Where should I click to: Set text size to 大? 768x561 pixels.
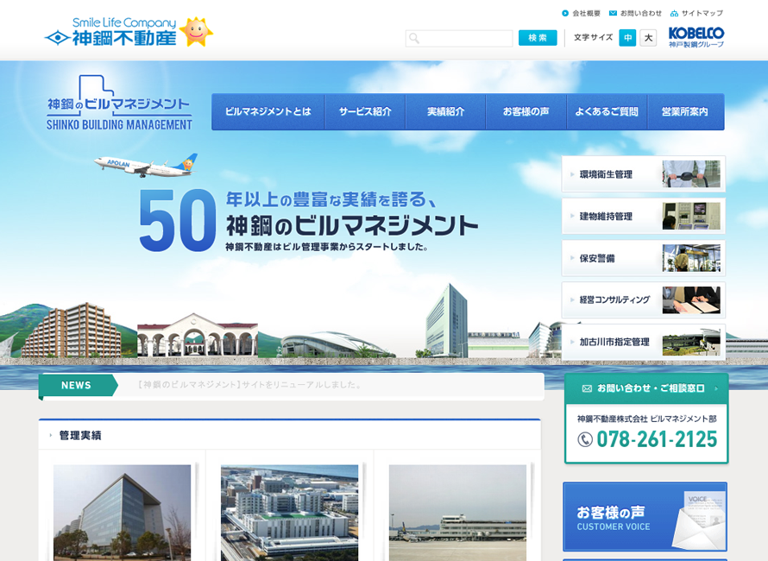pos(649,38)
